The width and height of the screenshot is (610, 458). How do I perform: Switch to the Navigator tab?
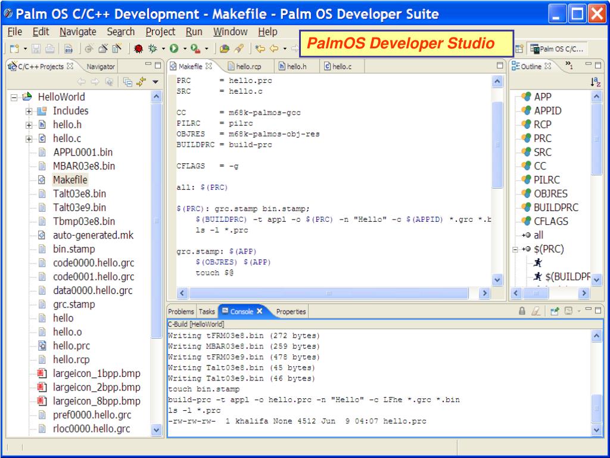(101, 67)
